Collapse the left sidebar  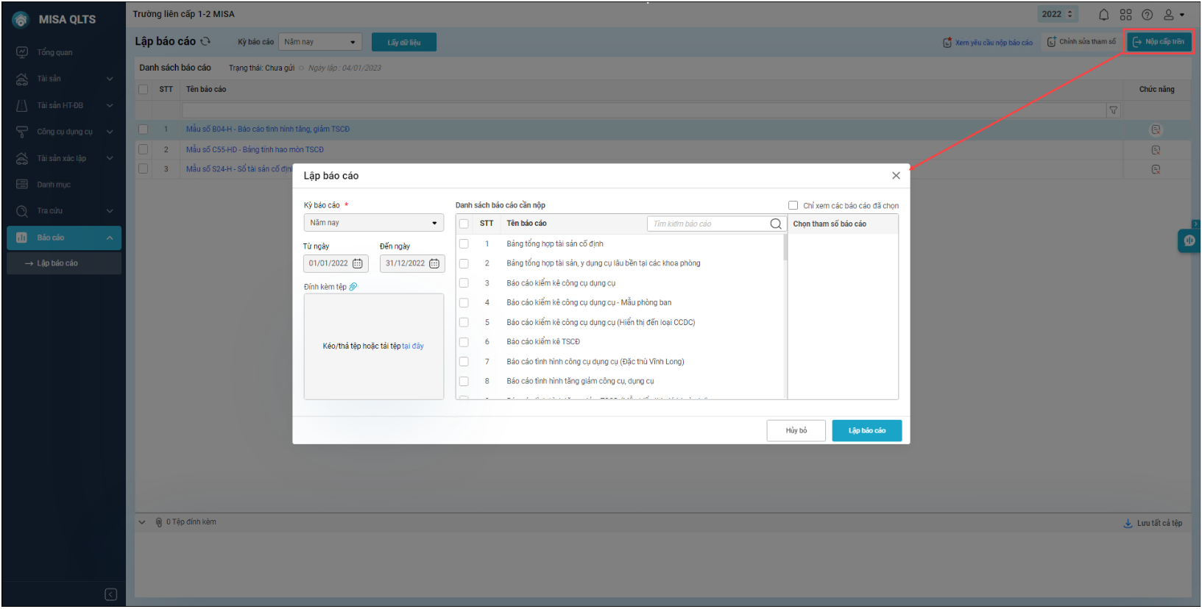tap(111, 594)
